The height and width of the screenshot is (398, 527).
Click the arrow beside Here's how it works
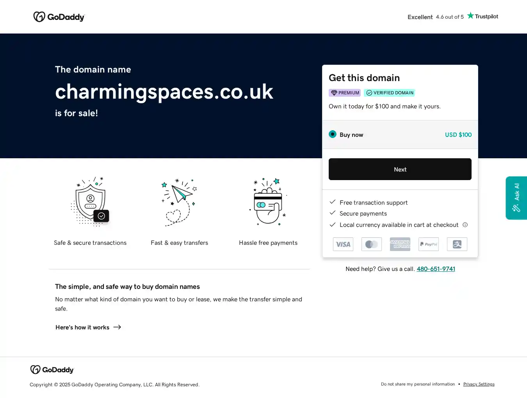pyautogui.click(x=117, y=327)
